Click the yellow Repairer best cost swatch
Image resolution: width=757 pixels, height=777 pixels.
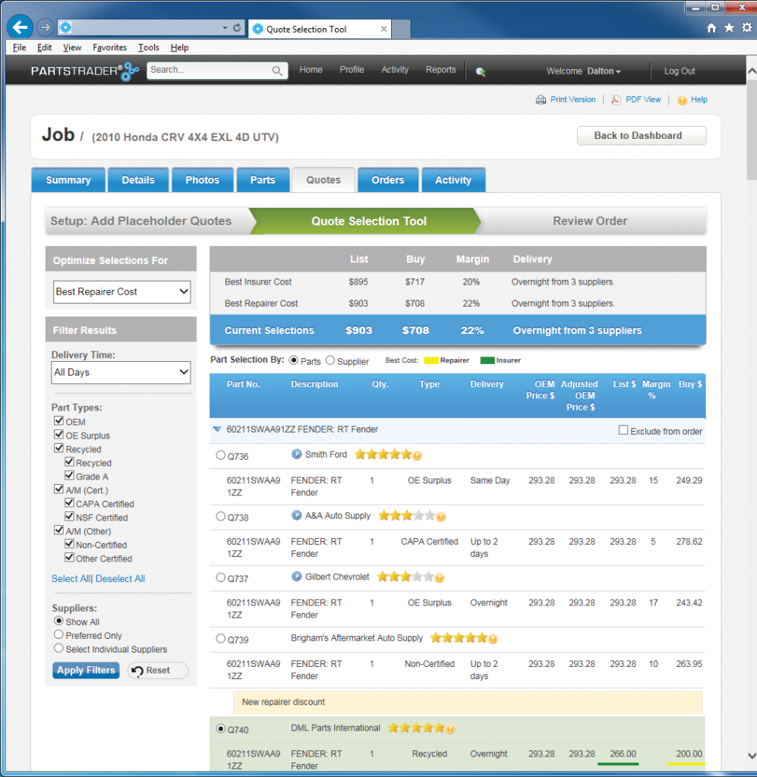click(431, 360)
